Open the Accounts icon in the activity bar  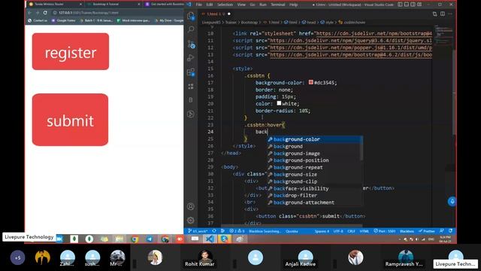[x=190, y=206]
